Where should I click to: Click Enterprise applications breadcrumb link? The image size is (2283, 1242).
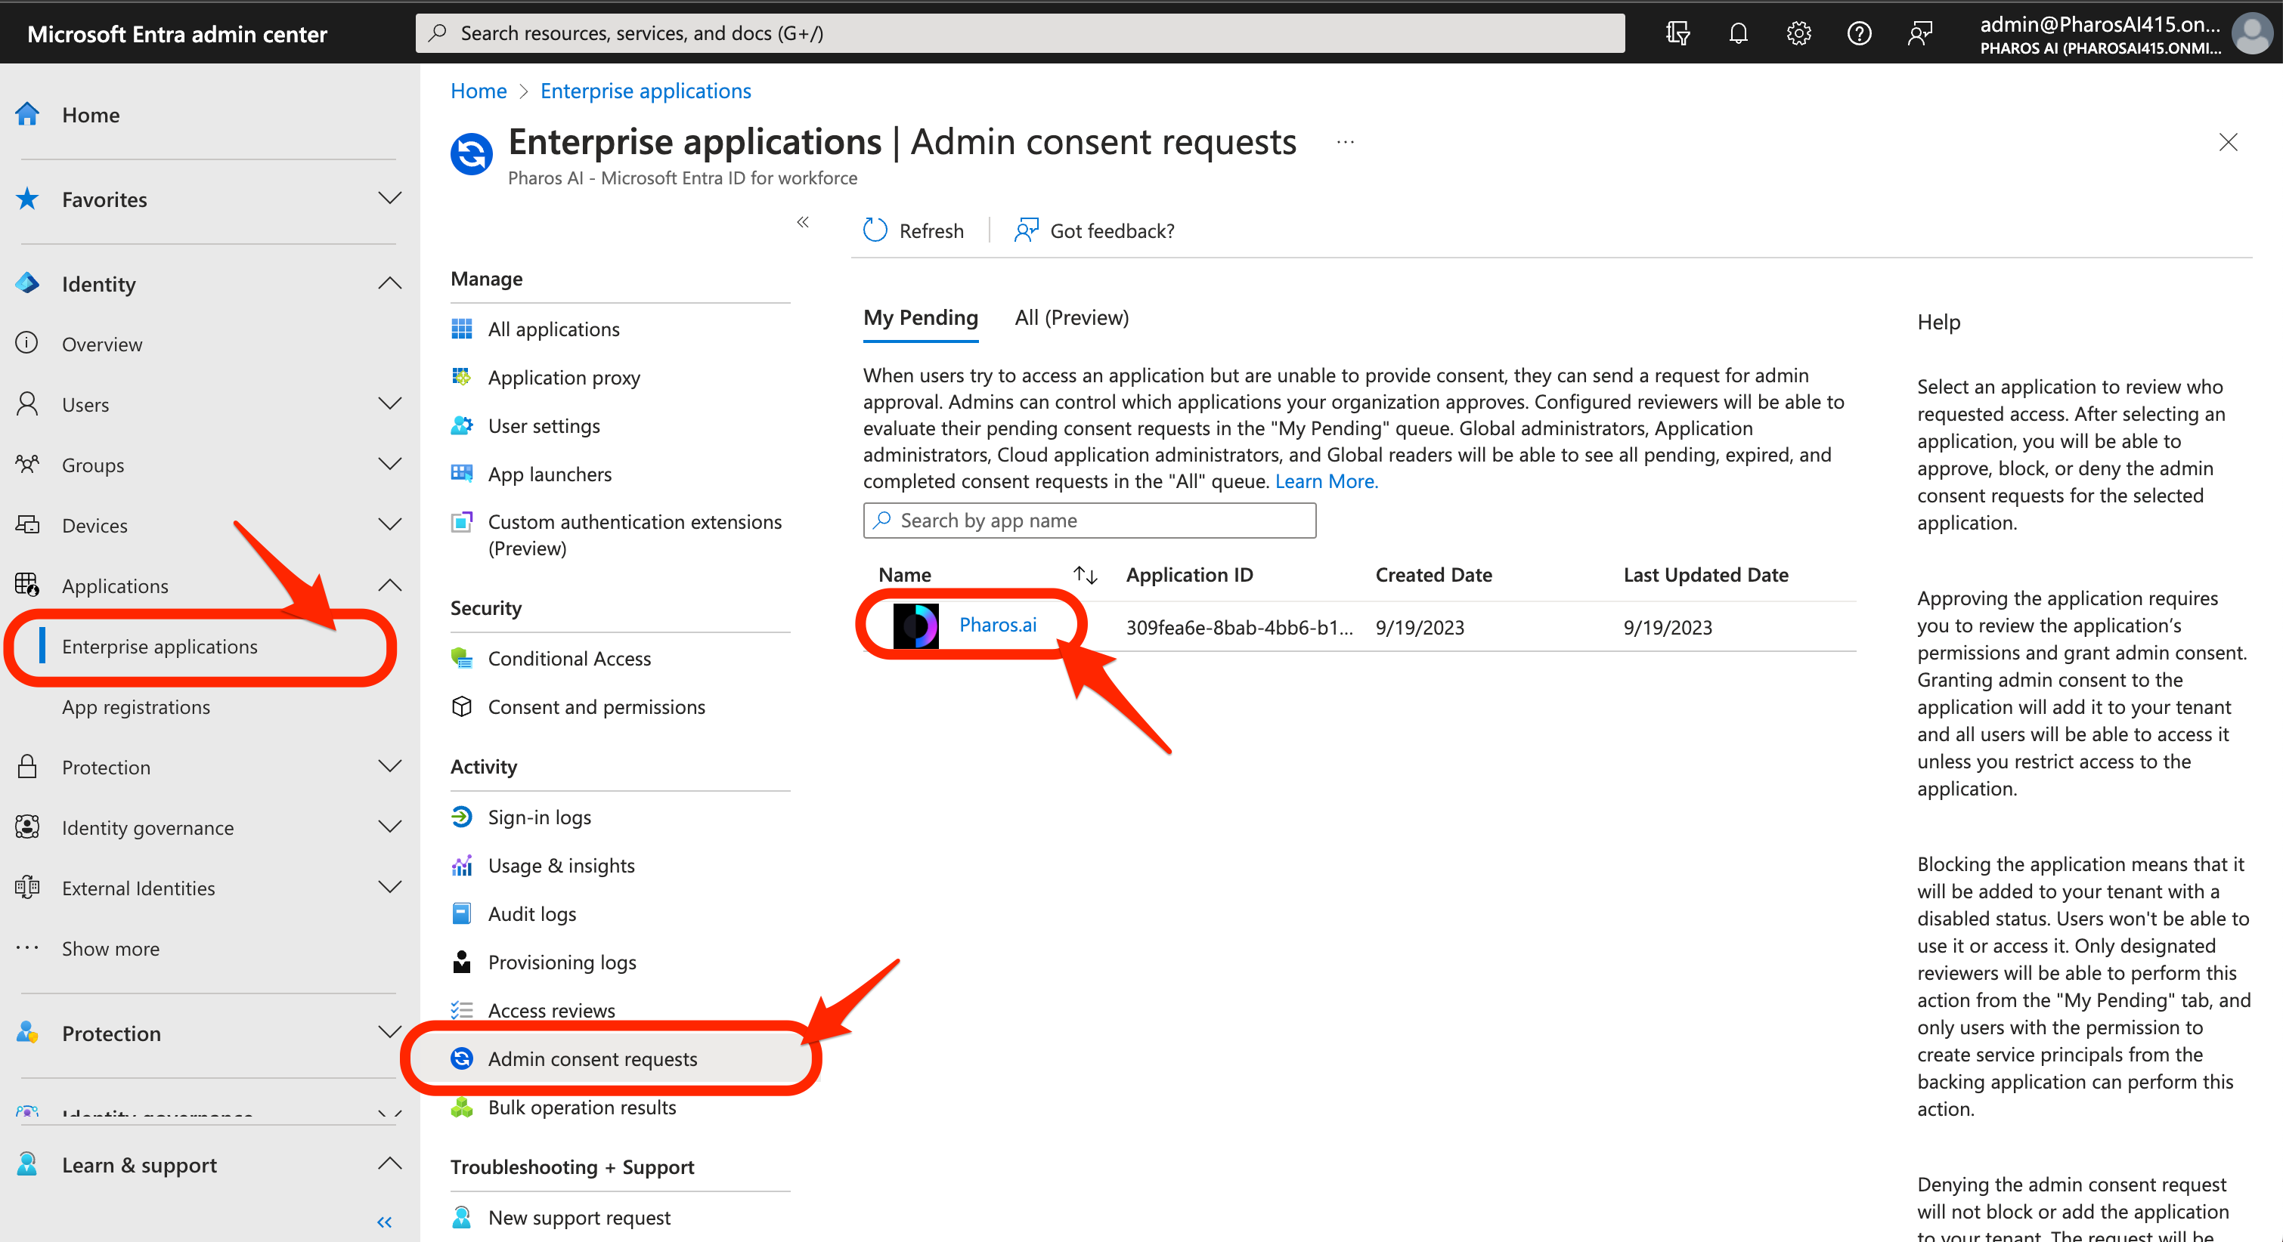coord(645,91)
